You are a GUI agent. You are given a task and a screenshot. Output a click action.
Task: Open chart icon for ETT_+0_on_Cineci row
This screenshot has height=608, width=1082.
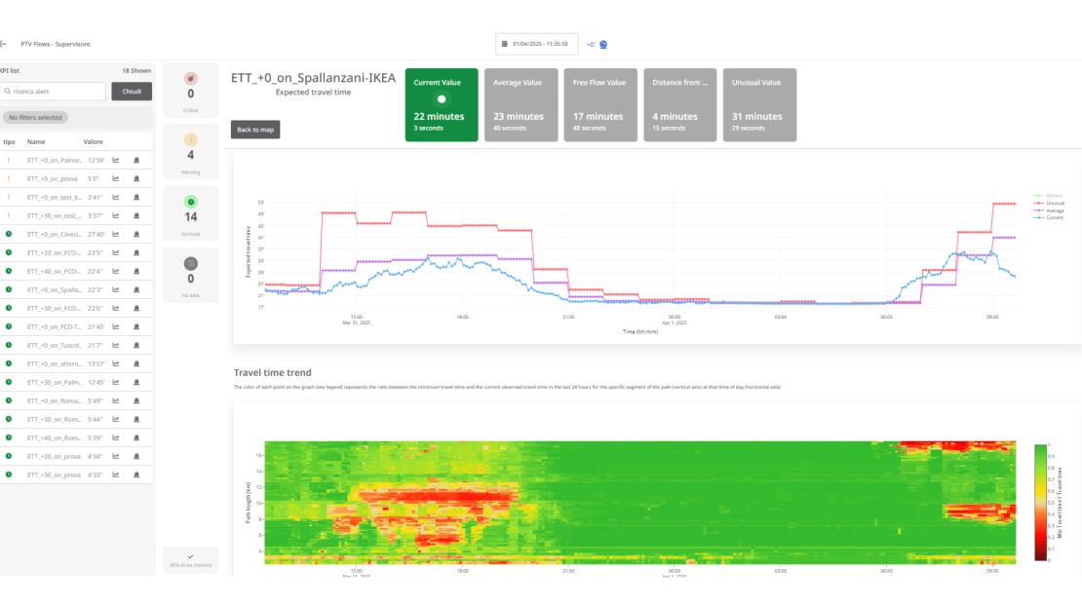click(x=116, y=234)
